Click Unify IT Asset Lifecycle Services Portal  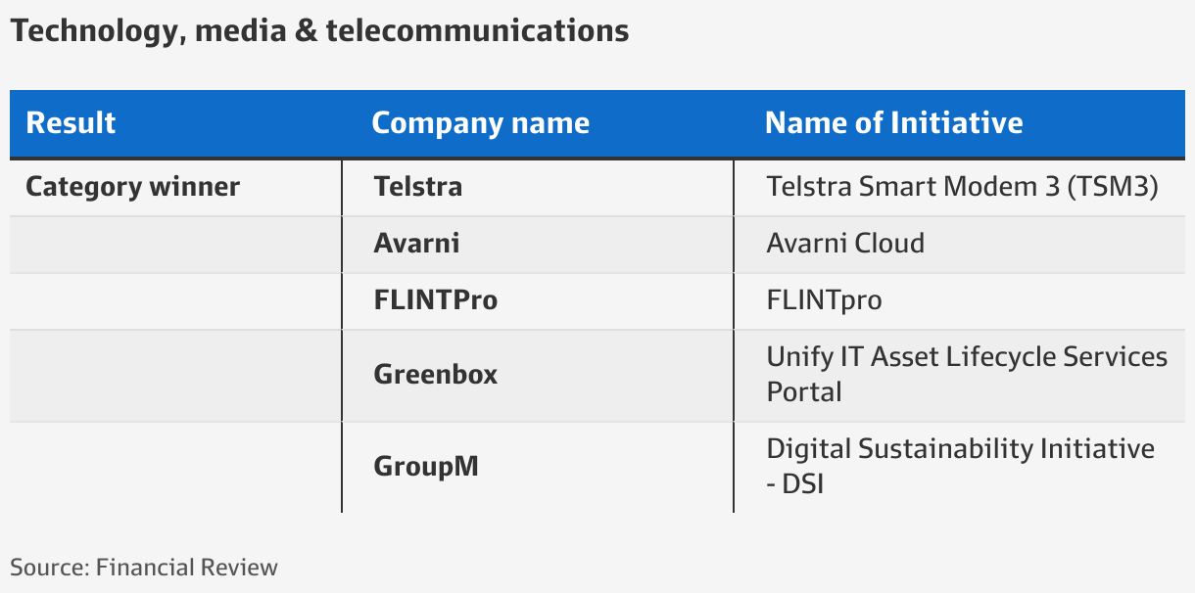coord(967,375)
